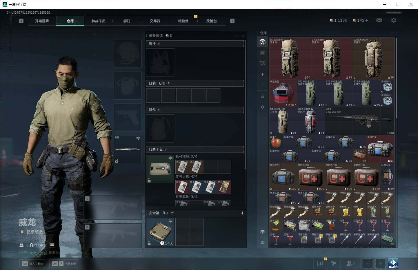Image resolution: width=418 pixels, height=270 pixels.
Task: Select the empty helmet equipment slot
Action: click(x=128, y=54)
